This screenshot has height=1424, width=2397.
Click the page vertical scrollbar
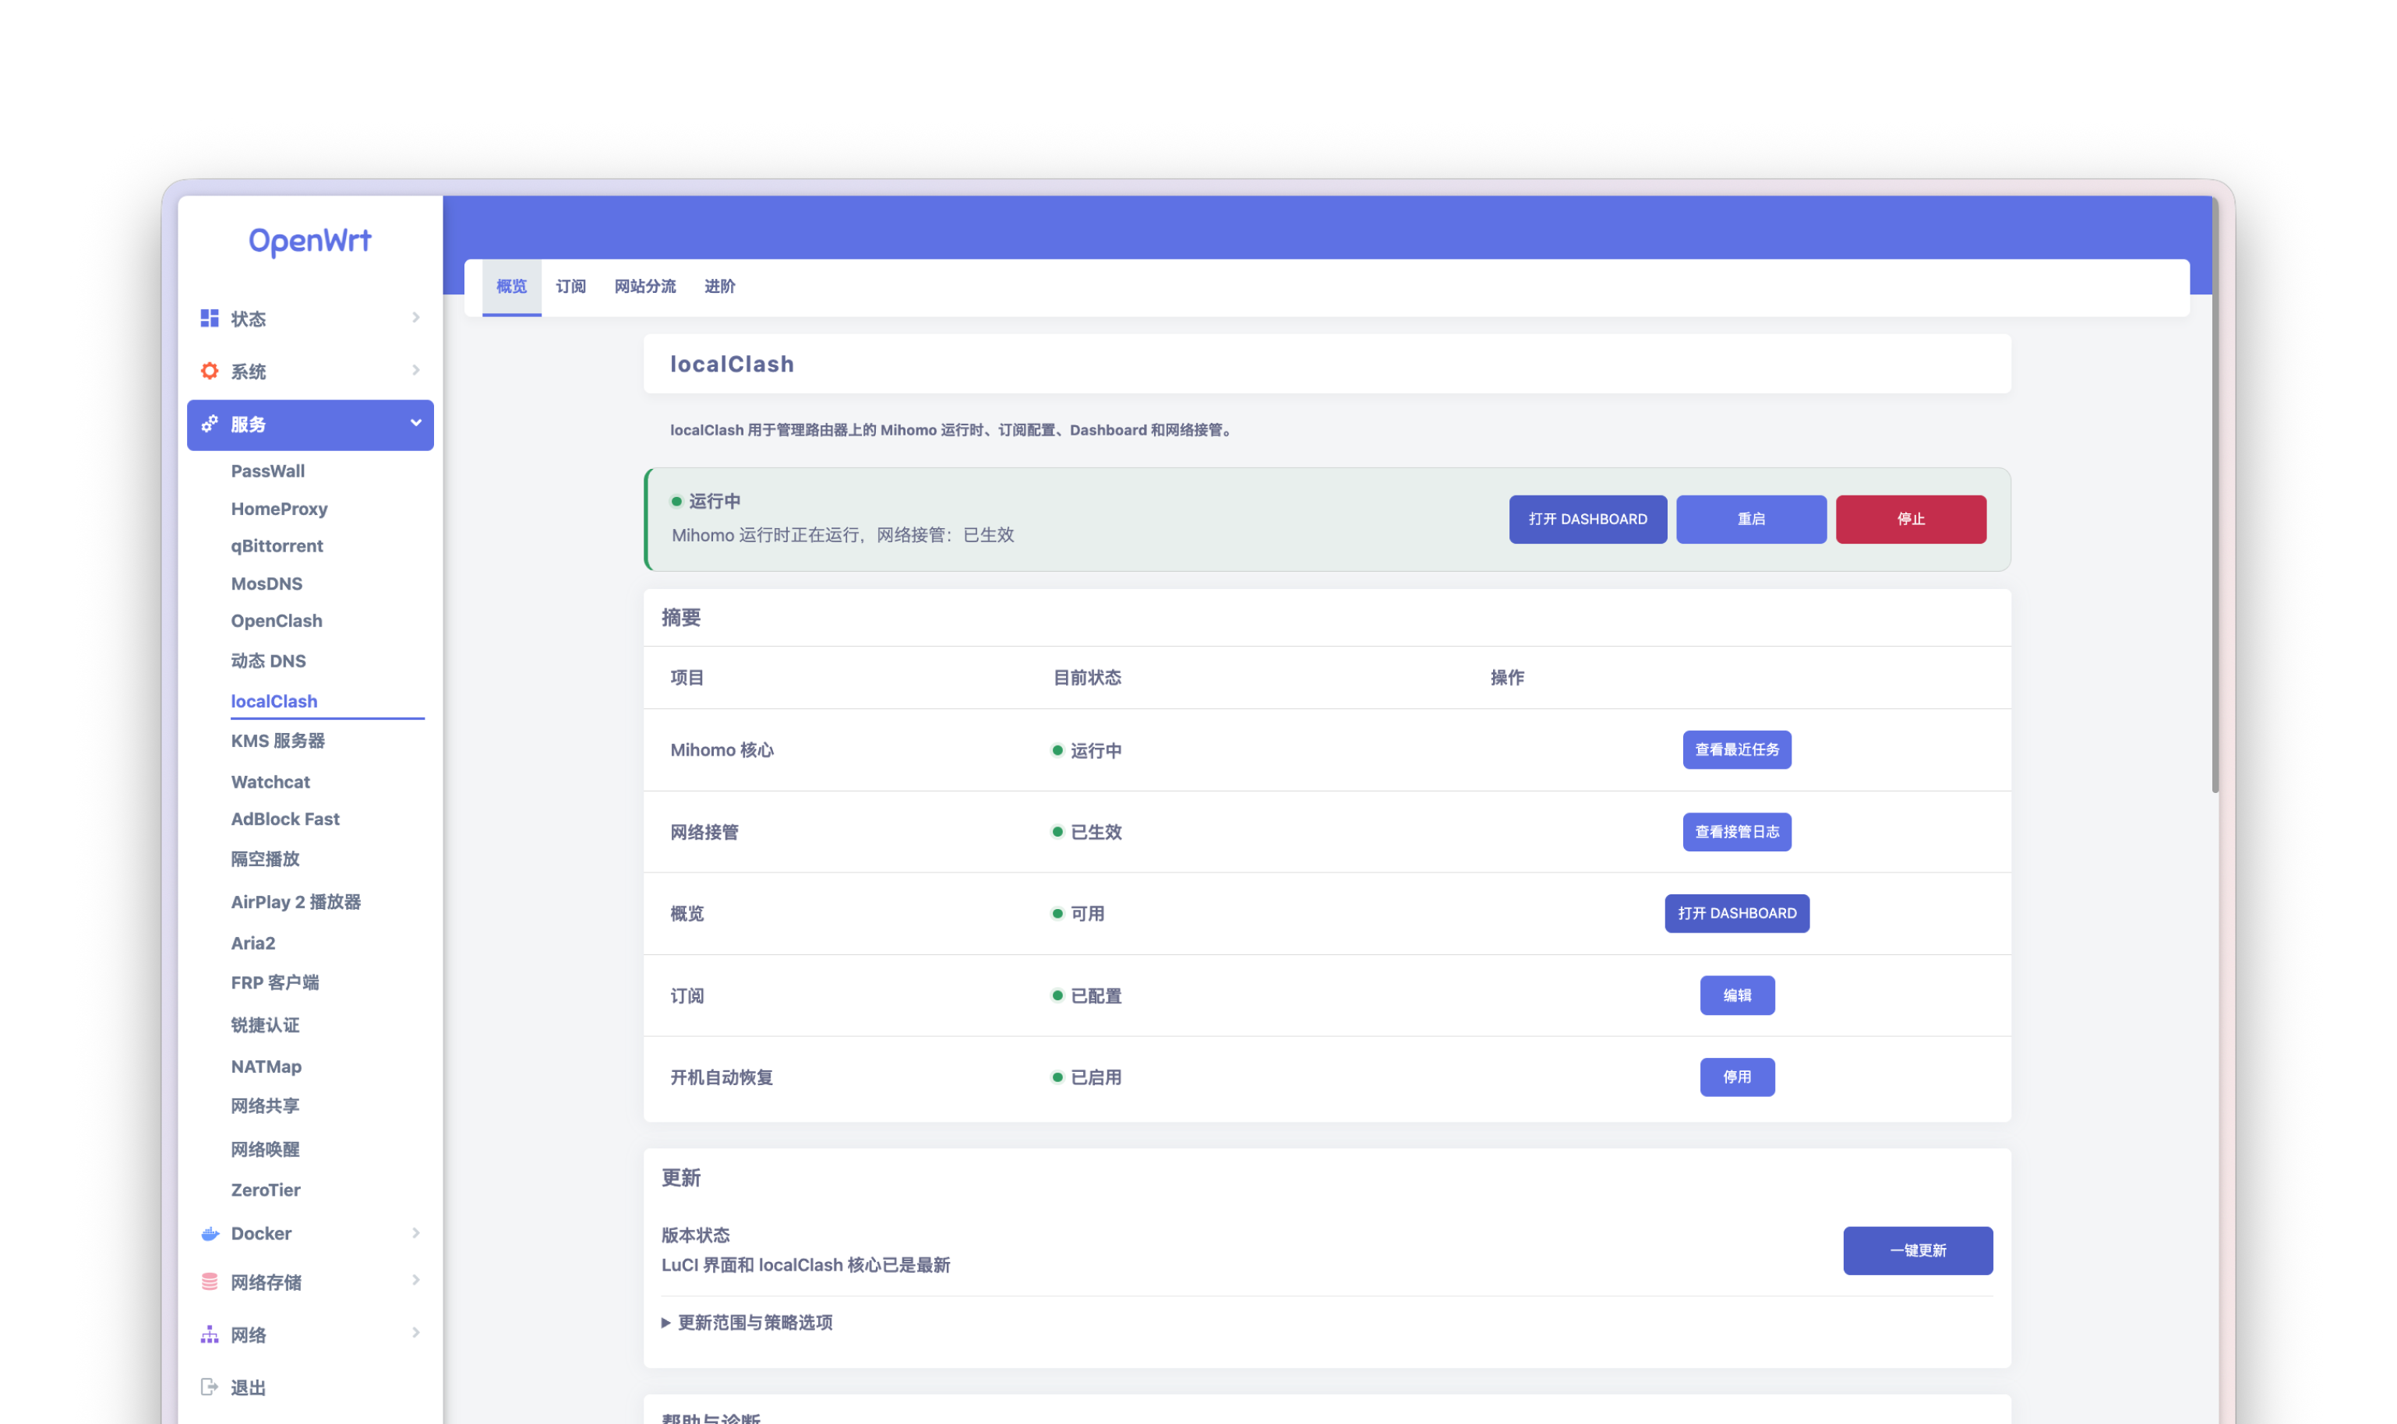2215,494
